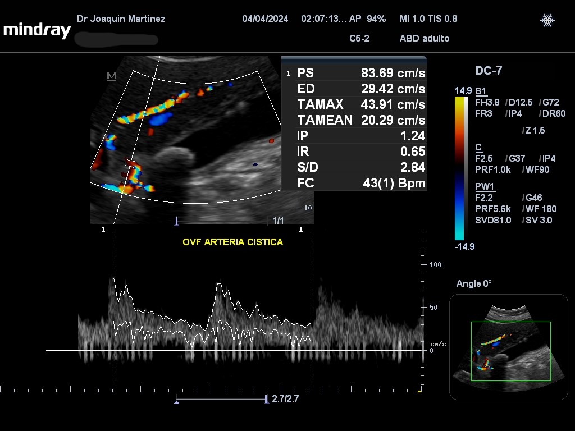Select the IP 1.24 row
Image resolution: width=575 pixels, height=431 pixels.
click(x=361, y=136)
